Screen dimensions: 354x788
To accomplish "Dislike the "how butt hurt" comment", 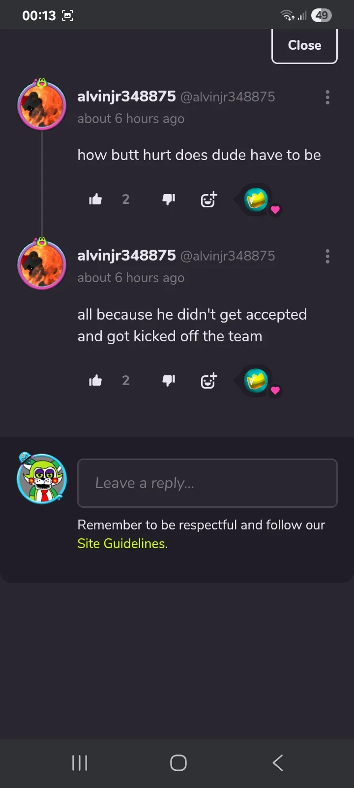I will click(x=169, y=199).
